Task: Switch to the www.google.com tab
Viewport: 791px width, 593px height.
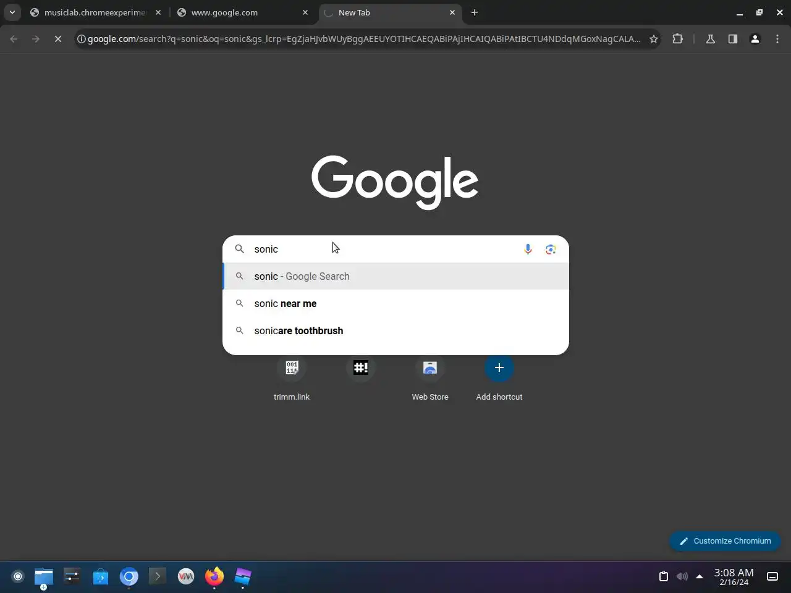Action: coord(242,12)
